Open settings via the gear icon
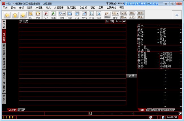Screen dimensions: 184x121 [x=177, y=15]
